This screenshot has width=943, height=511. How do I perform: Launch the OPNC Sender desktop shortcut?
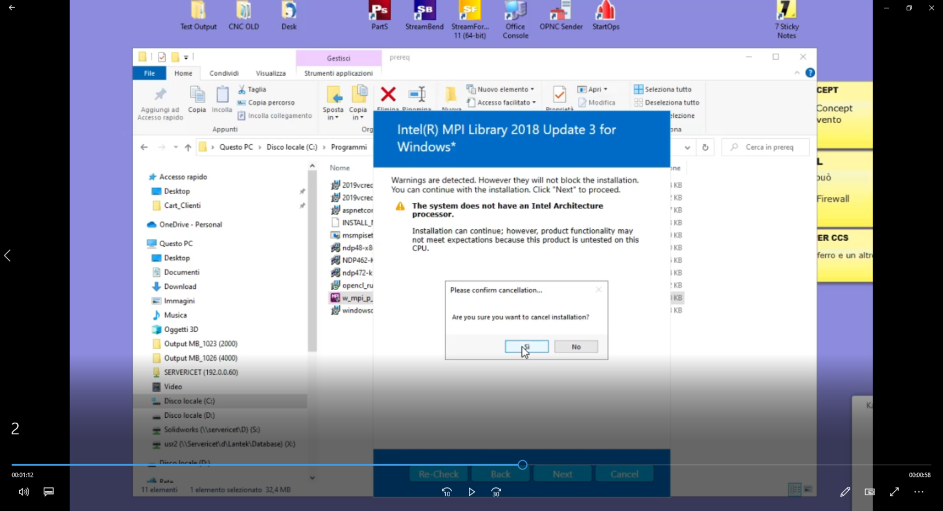pos(561,16)
